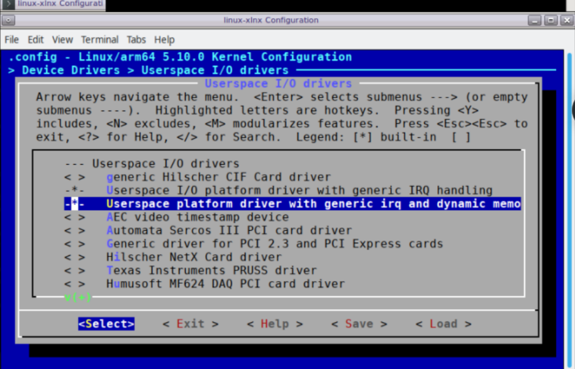This screenshot has height=369, width=575.
Task: Open the Terminal menu
Action: pos(100,40)
